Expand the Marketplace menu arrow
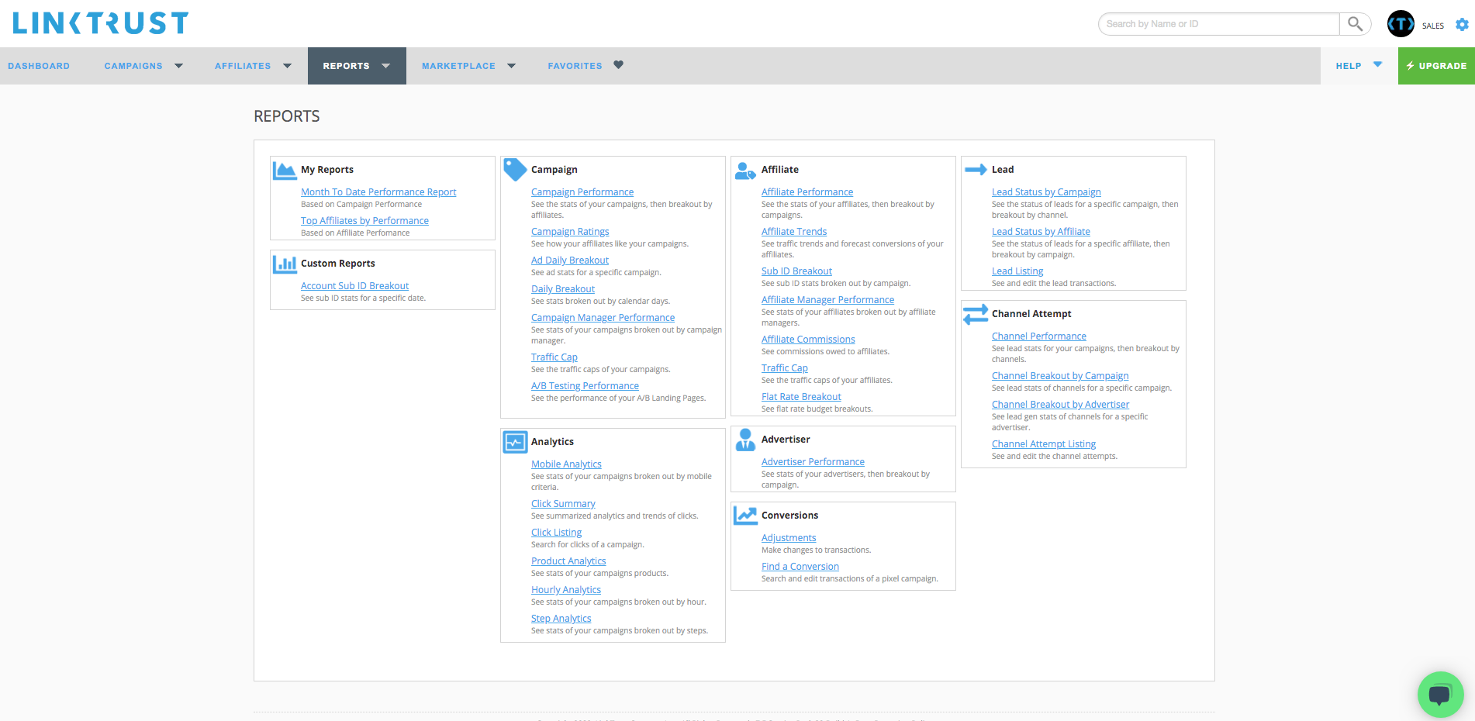 coord(512,66)
